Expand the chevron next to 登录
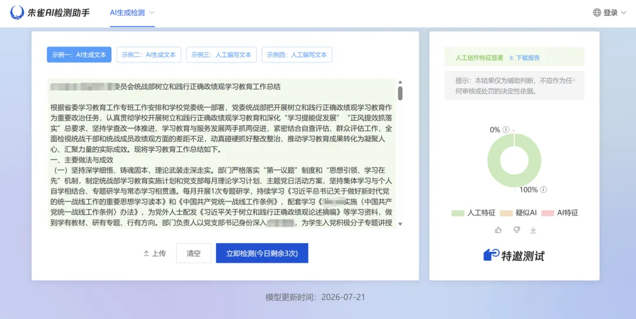Viewport: 636px width, 319px height. point(624,13)
